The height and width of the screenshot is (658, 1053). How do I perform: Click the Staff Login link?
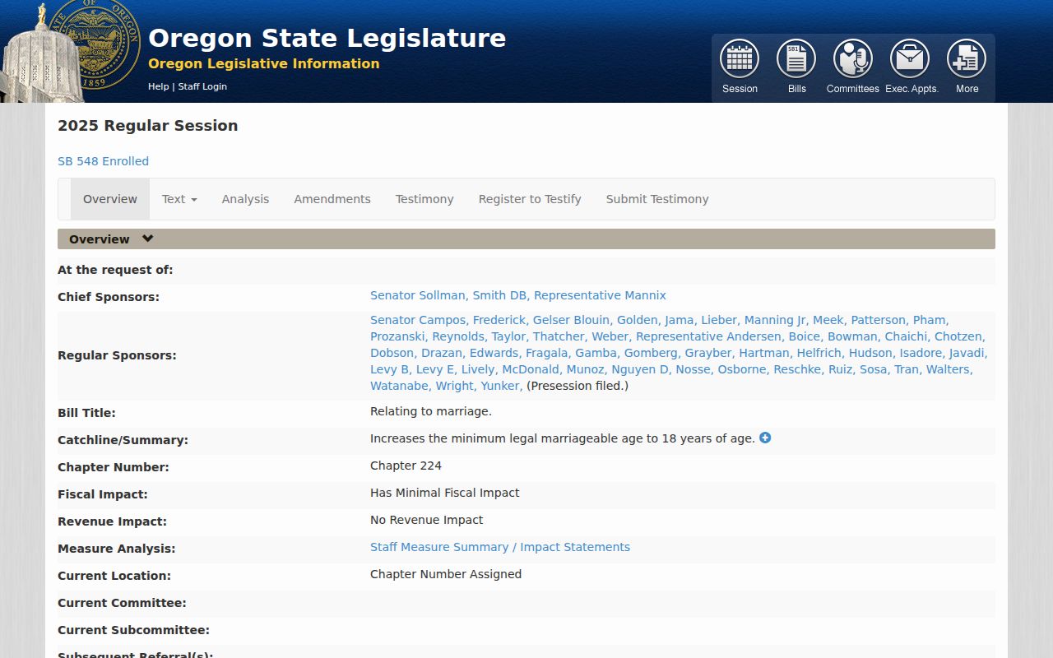(x=202, y=86)
